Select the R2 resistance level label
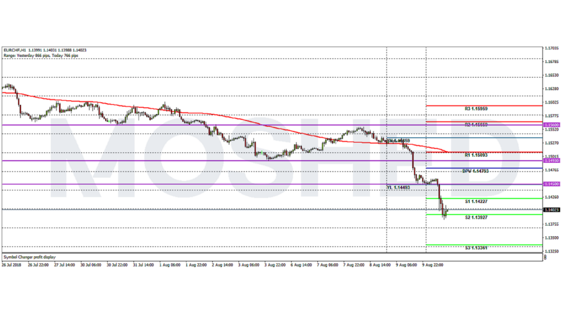Screen dimensions: 561x315 [476, 125]
